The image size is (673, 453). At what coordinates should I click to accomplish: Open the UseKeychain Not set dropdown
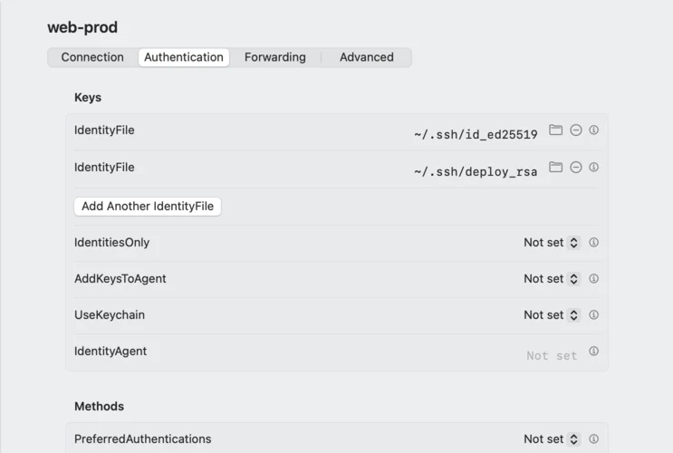[552, 314]
